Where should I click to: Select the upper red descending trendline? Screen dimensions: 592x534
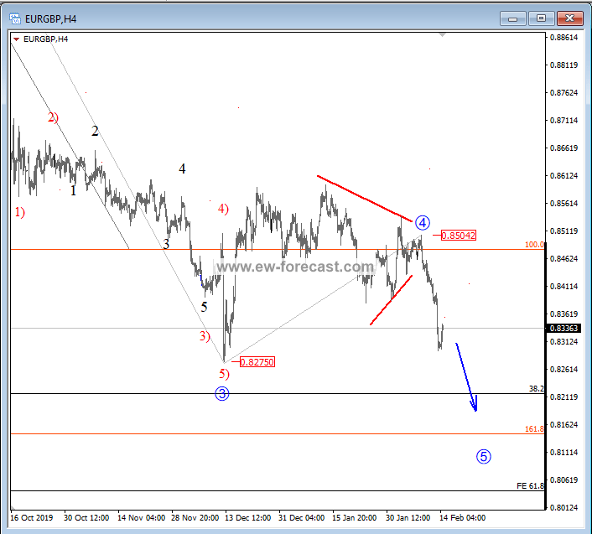click(364, 199)
